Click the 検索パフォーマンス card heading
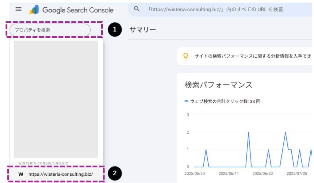The height and width of the screenshot is (183, 314). (218, 85)
